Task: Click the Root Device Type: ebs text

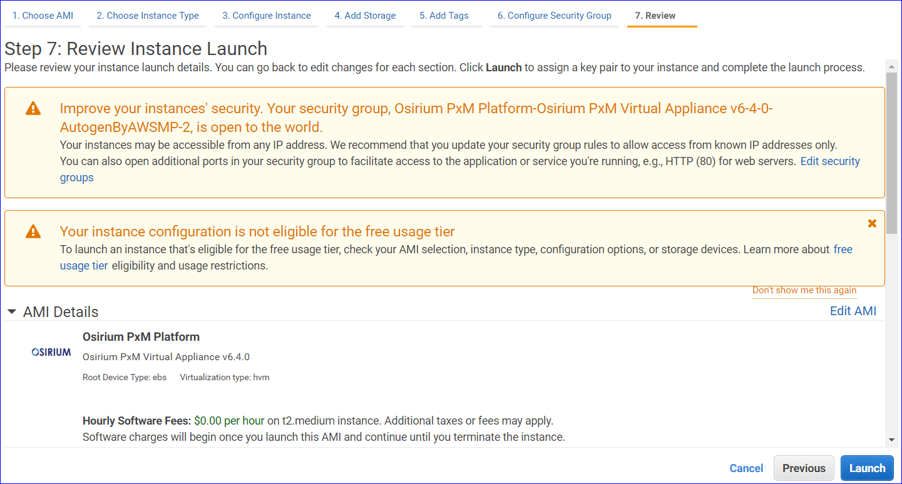Action: [125, 377]
